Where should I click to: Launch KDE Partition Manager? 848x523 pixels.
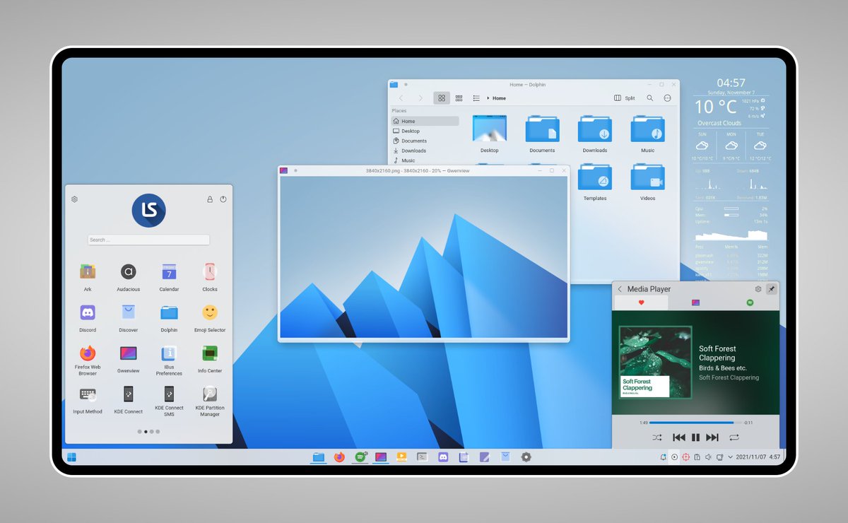coord(210,401)
